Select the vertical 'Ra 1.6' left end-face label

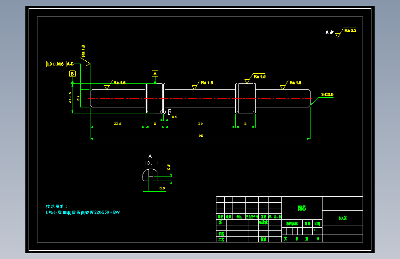pos(83,51)
